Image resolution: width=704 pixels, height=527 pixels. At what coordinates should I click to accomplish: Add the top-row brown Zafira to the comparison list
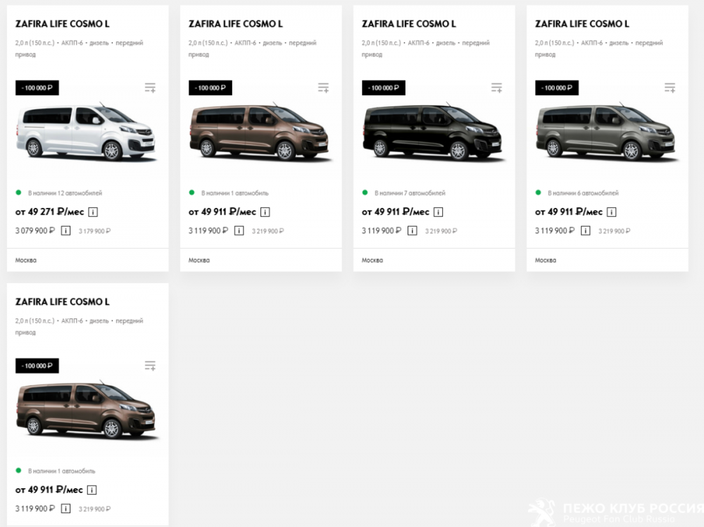[x=323, y=88]
